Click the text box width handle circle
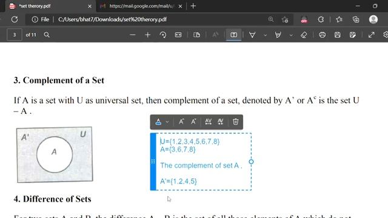Viewport: 388px width, 218px height. coord(251,162)
